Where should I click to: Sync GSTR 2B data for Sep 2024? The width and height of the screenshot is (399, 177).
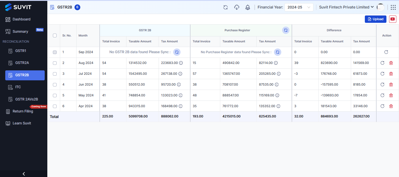177,52
